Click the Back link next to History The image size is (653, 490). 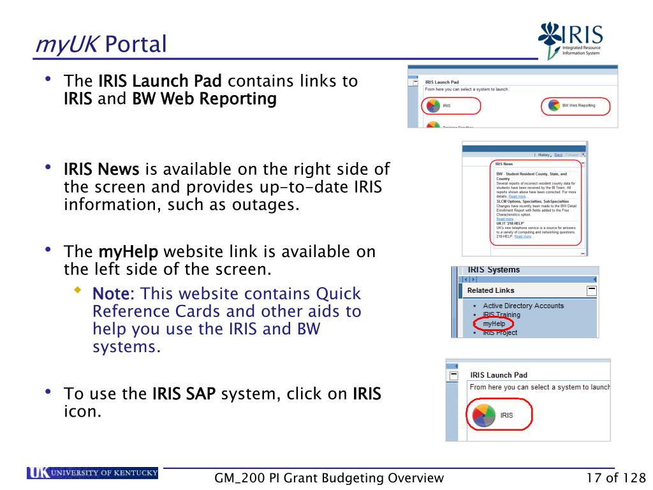coord(559,155)
